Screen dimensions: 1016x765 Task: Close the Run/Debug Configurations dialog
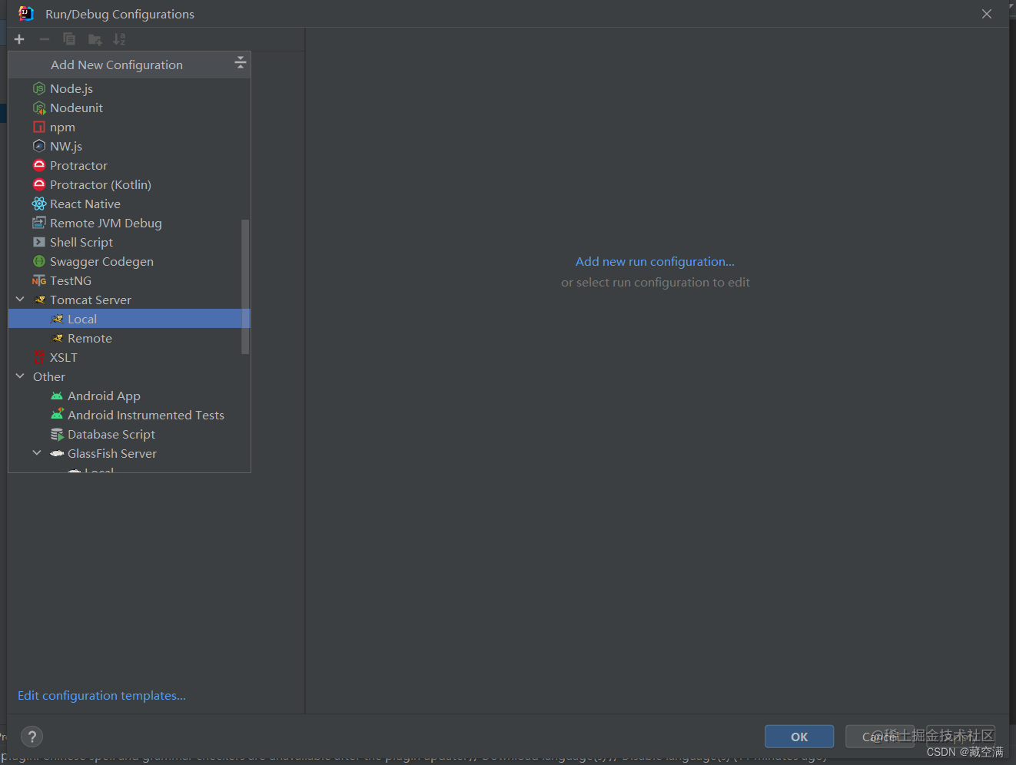[987, 14]
